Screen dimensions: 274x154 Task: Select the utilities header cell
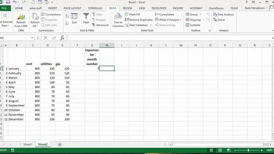point(48,57)
